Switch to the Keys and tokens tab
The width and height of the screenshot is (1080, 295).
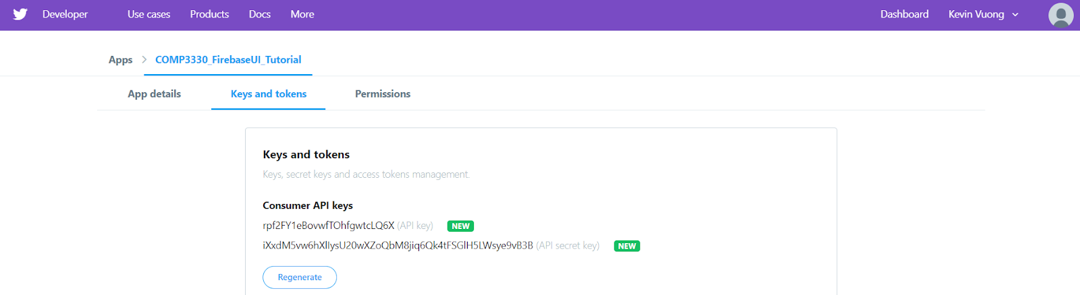coord(269,94)
